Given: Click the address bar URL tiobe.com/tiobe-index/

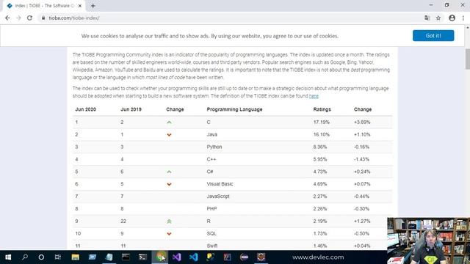Looking at the screenshot, I should click(74, 18).
